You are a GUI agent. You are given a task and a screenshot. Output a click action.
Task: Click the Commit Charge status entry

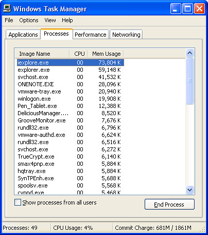(x=153, y=228)
